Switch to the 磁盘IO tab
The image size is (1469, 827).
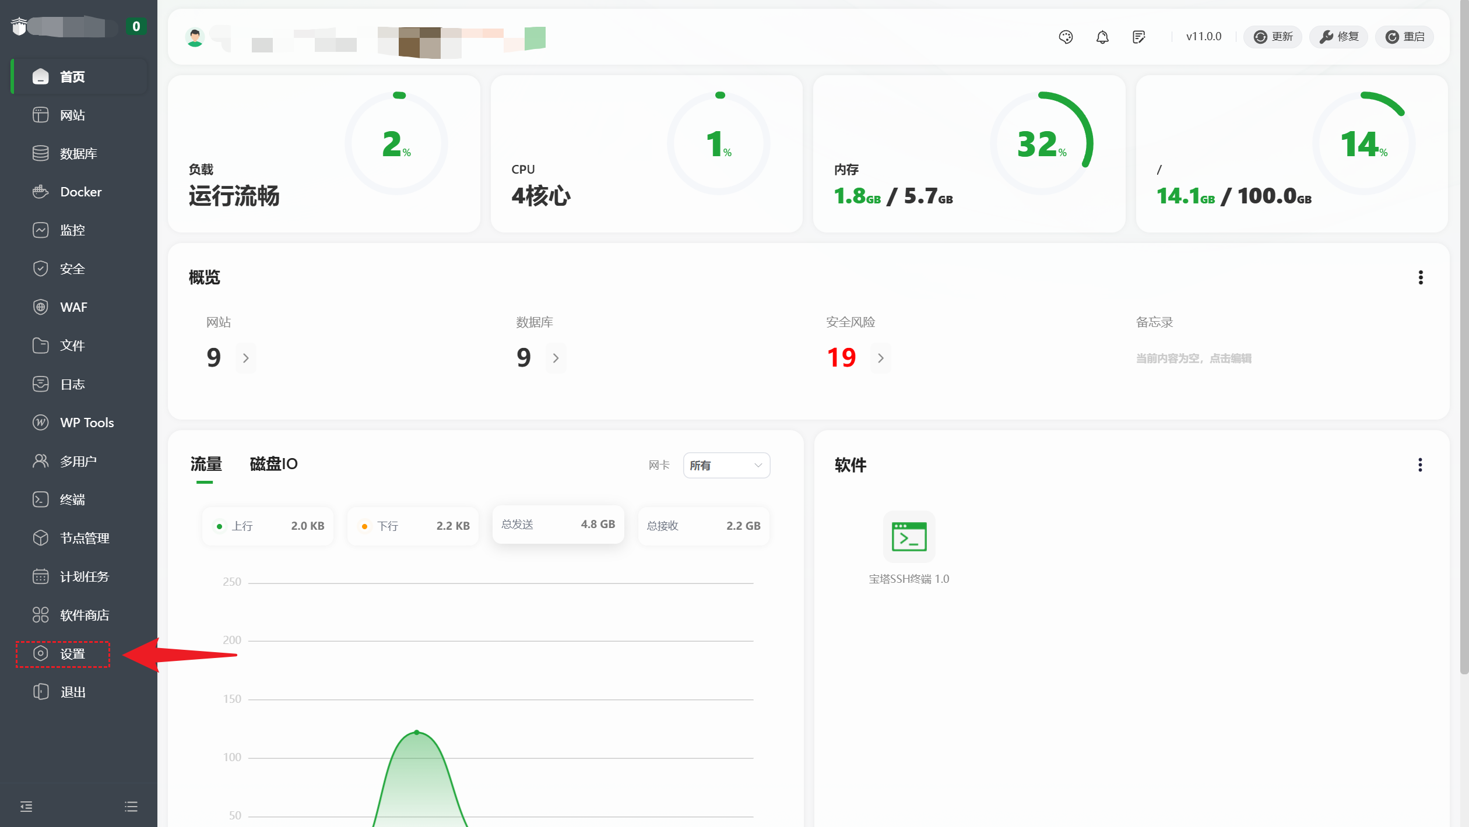[273, 464]
